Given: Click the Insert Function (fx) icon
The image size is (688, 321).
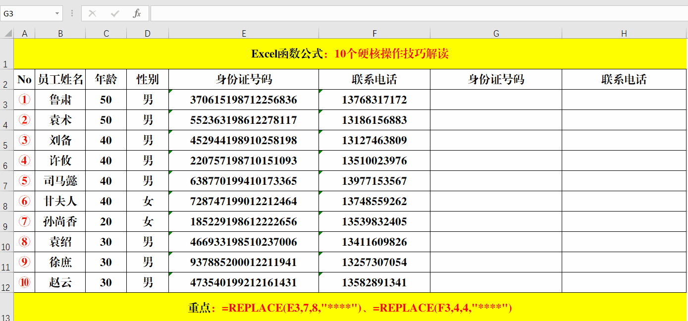Looking at the screenshot, I should [x=137, y=13].
